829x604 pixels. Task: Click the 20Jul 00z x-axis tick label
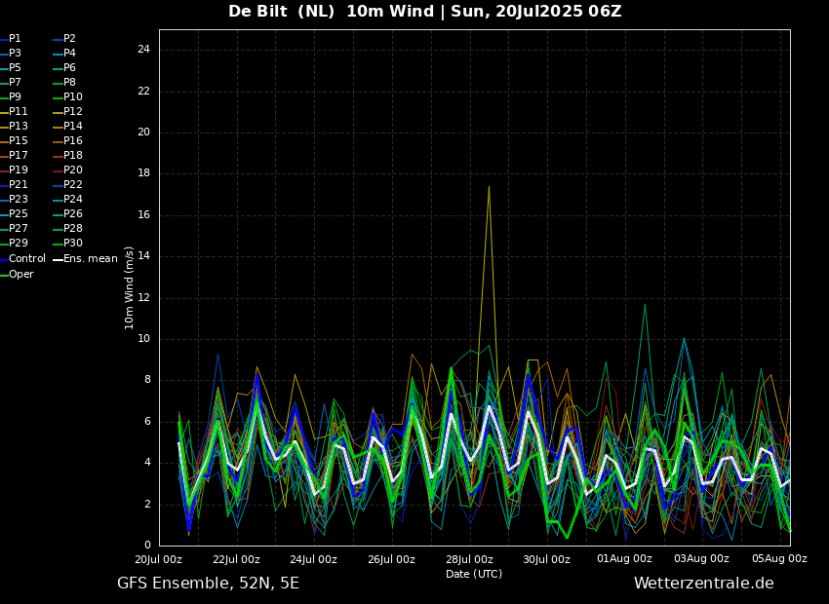click(x=158, y=559)
